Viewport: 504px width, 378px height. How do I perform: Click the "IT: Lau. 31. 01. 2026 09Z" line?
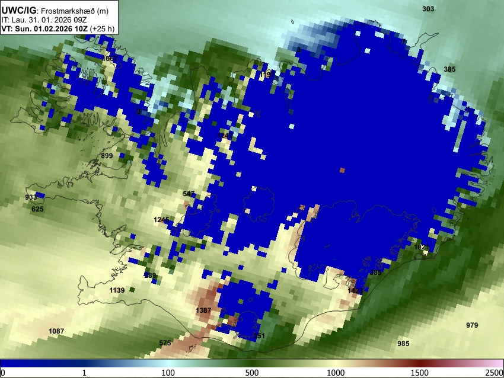[x=44, y=20]
